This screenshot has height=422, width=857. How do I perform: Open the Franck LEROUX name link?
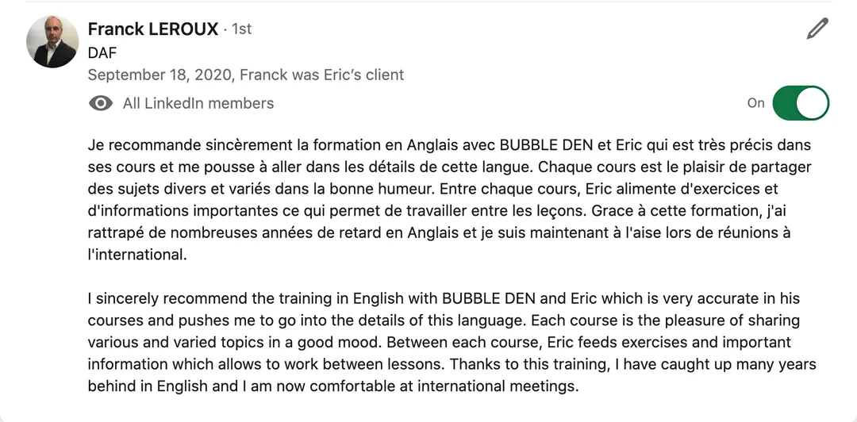(x=152, y=29)
